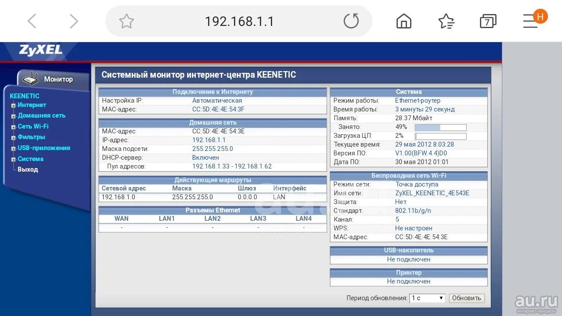Click Принтер Не подключен status
The image size is (562, 316).
pos(409,281)
